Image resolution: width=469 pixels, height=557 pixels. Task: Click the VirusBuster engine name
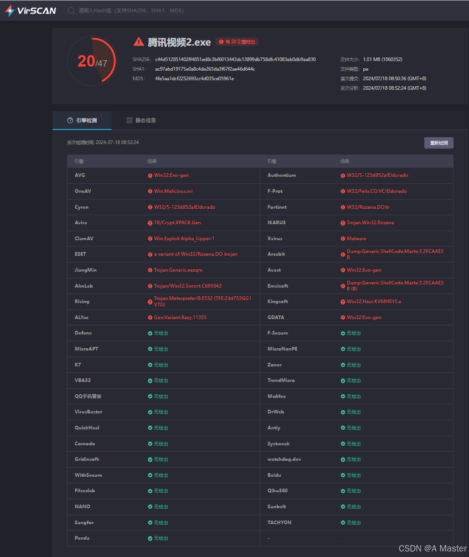click(88, 412)
